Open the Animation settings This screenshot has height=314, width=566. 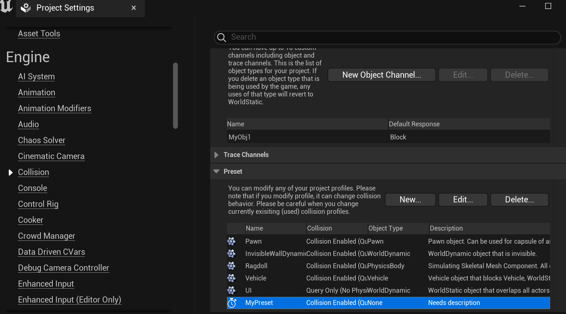36,92
